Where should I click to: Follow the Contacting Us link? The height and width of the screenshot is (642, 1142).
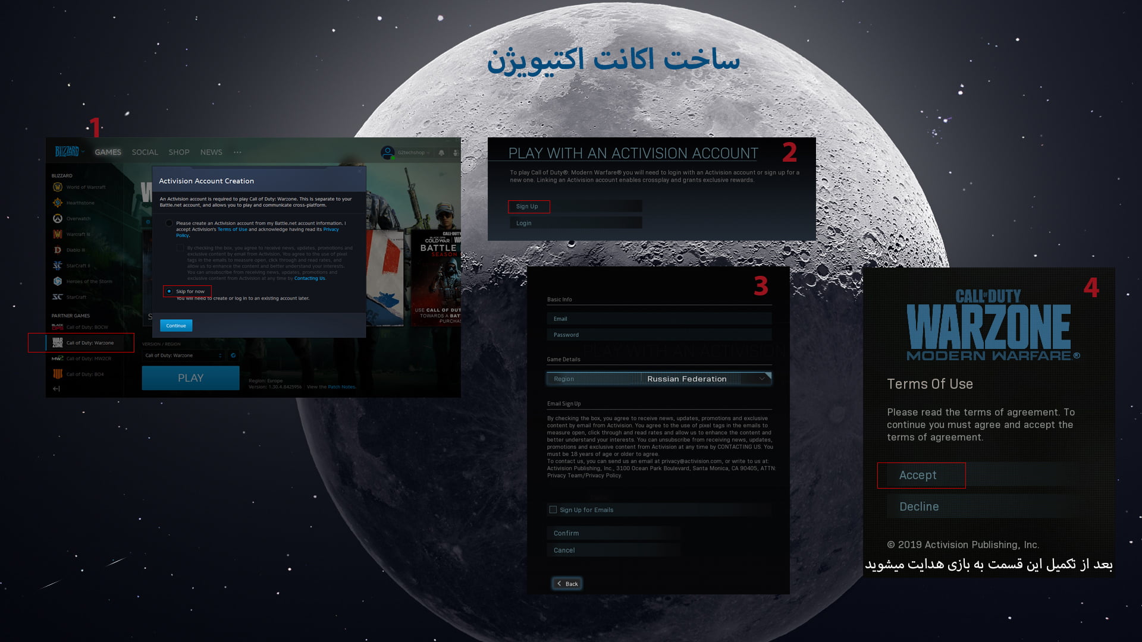(310, 278)
